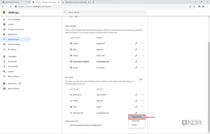Add a new site search
The width and height of the screenshot is (210, 134).
point(141,79)
